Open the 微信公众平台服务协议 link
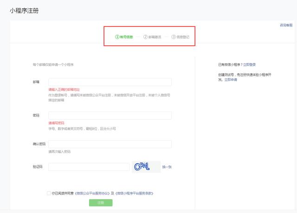Viewport: 297px width, 213px height. (92, 193)
